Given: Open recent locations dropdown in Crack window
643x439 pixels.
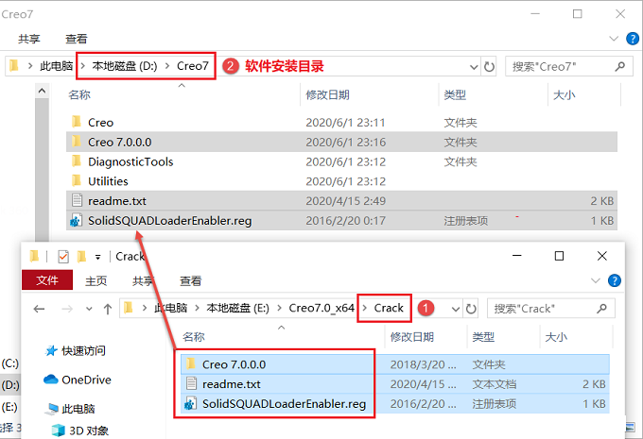Looking at the screenshot, I should coord(89,309).
